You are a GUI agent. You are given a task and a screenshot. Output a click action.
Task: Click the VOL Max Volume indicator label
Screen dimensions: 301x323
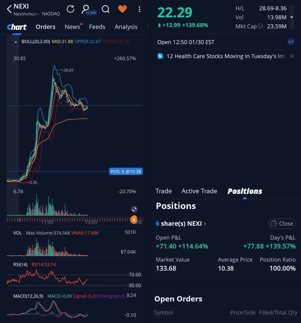pyautogui.click(x=41, y=233)
